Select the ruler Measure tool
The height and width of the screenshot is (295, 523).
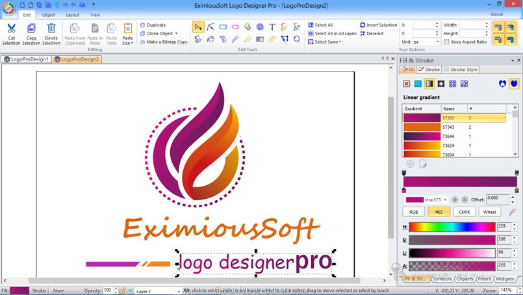tap(272, 40)
